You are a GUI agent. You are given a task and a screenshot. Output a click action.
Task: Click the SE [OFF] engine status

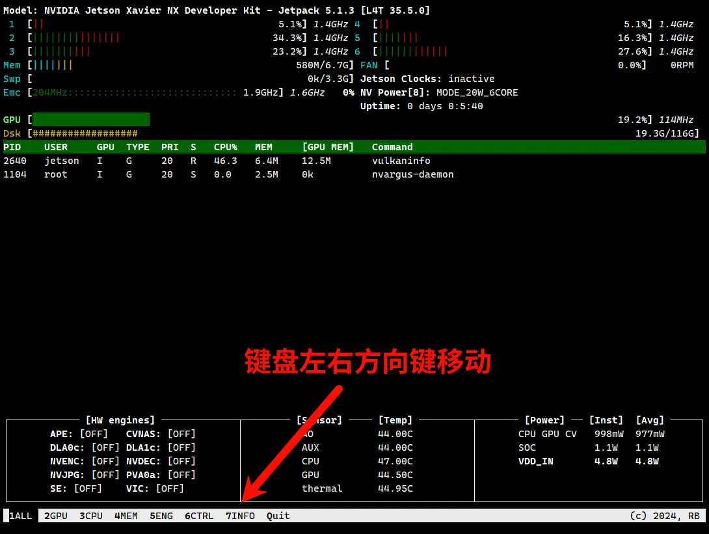point(76,488)
